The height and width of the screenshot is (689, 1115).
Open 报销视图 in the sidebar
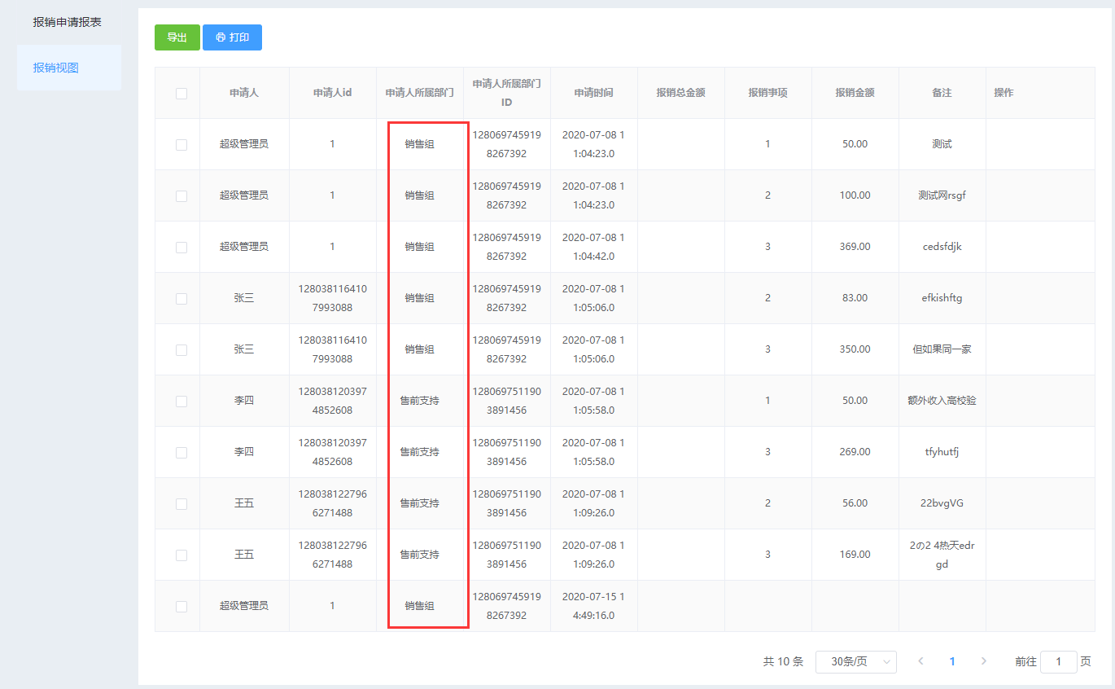(x=56, y=68)
